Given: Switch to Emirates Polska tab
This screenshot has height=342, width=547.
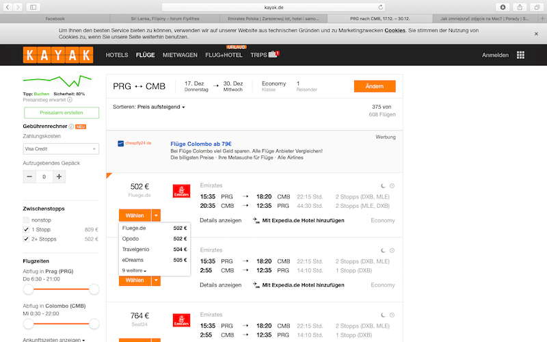Looking at the screenshot, I should [x=273, y=18].
